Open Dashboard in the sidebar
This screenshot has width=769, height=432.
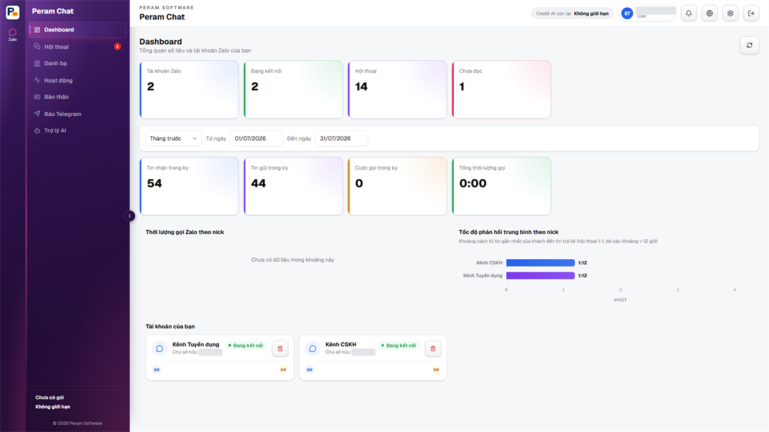click(x=78, y=29)
